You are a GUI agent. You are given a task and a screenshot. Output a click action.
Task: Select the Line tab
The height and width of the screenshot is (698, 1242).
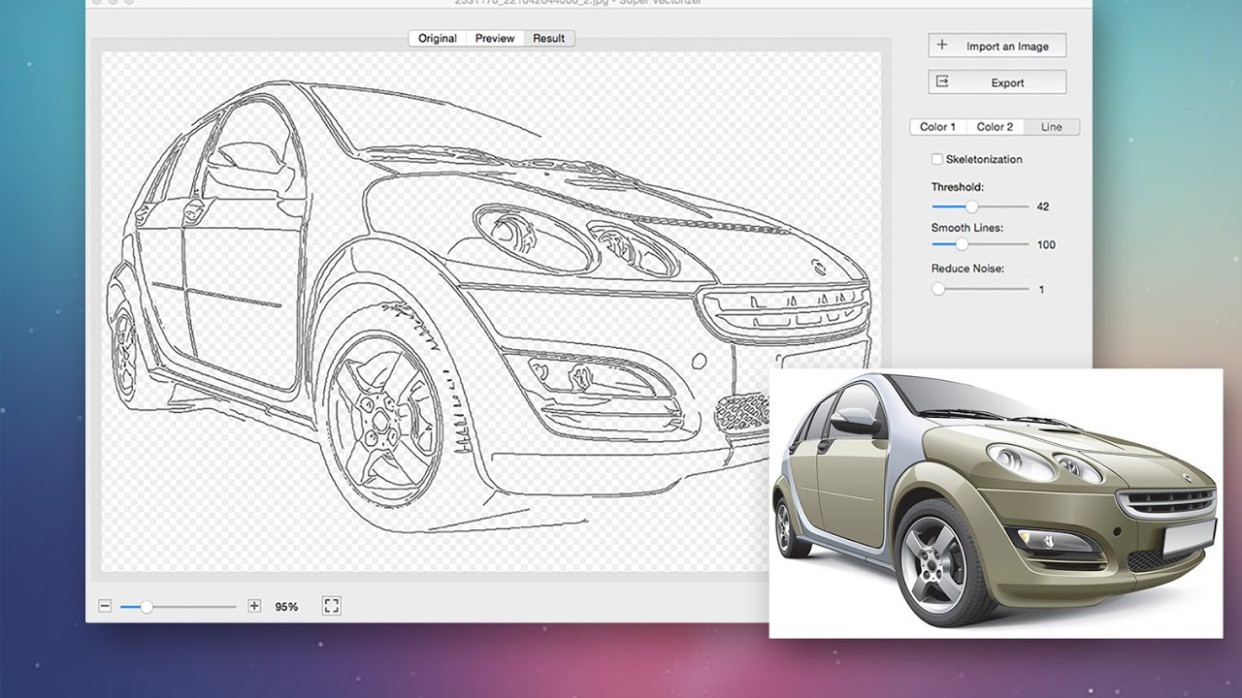tap(1051, 126)
